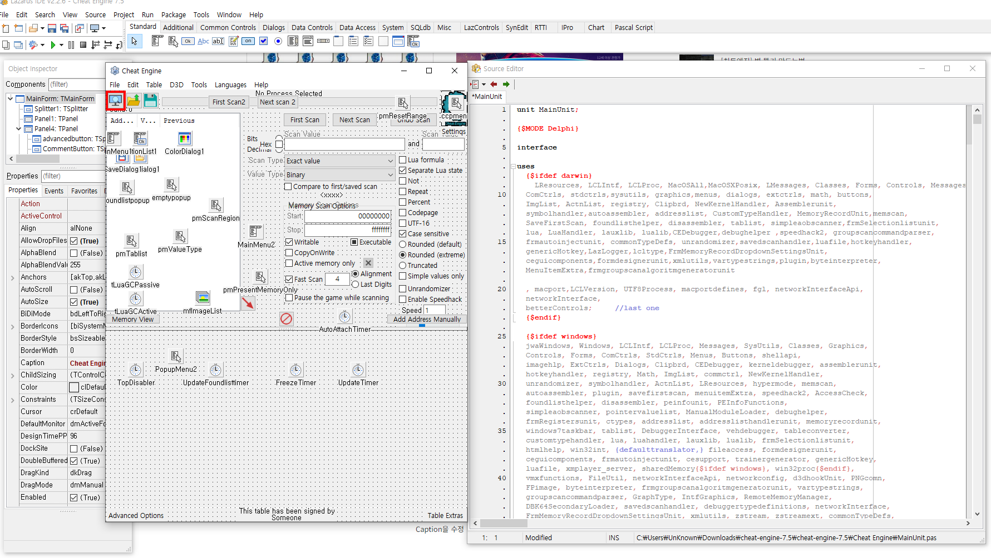This screenshot has width=991, height=558.
Task: Enable the Lua formula checkbox
Action: [x=403, y=160]
